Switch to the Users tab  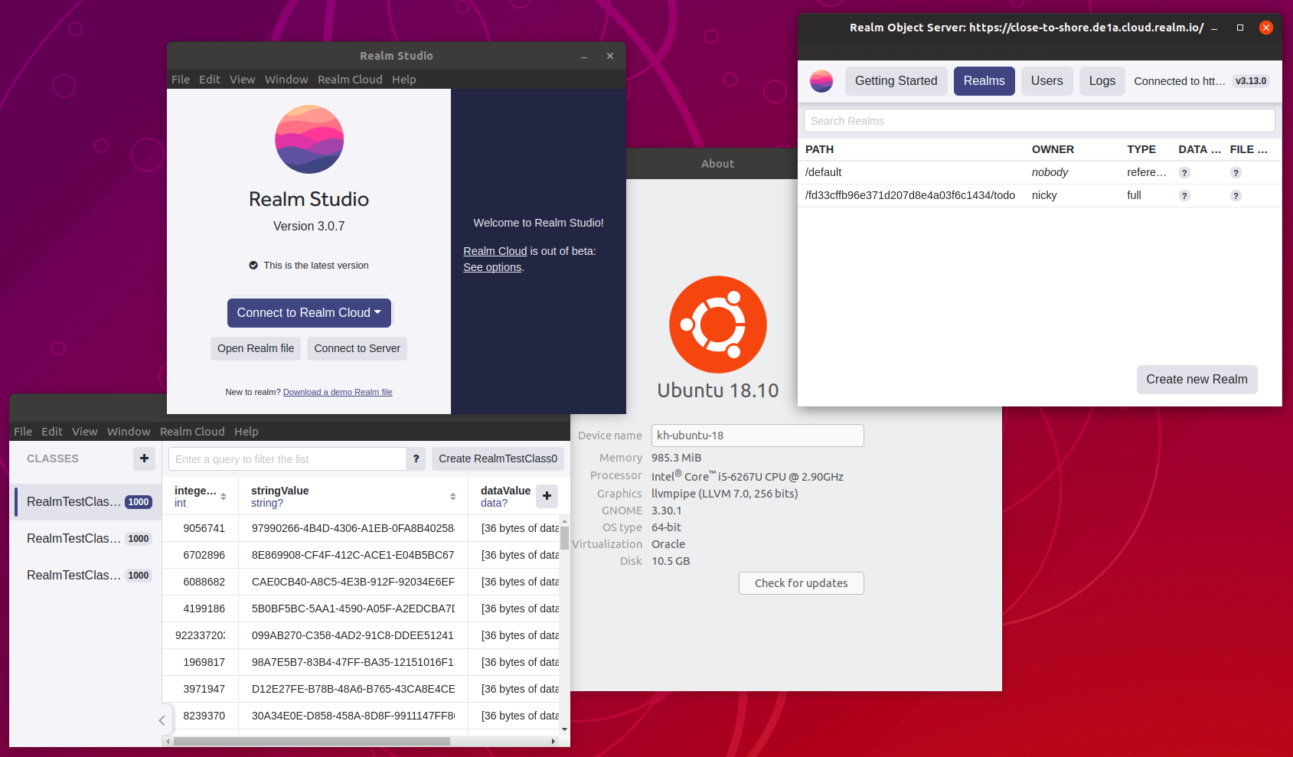[x=1047, y=81]
